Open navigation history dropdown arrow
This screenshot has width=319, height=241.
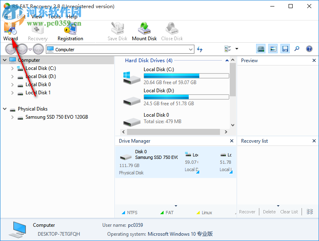(x=30, y=49)
